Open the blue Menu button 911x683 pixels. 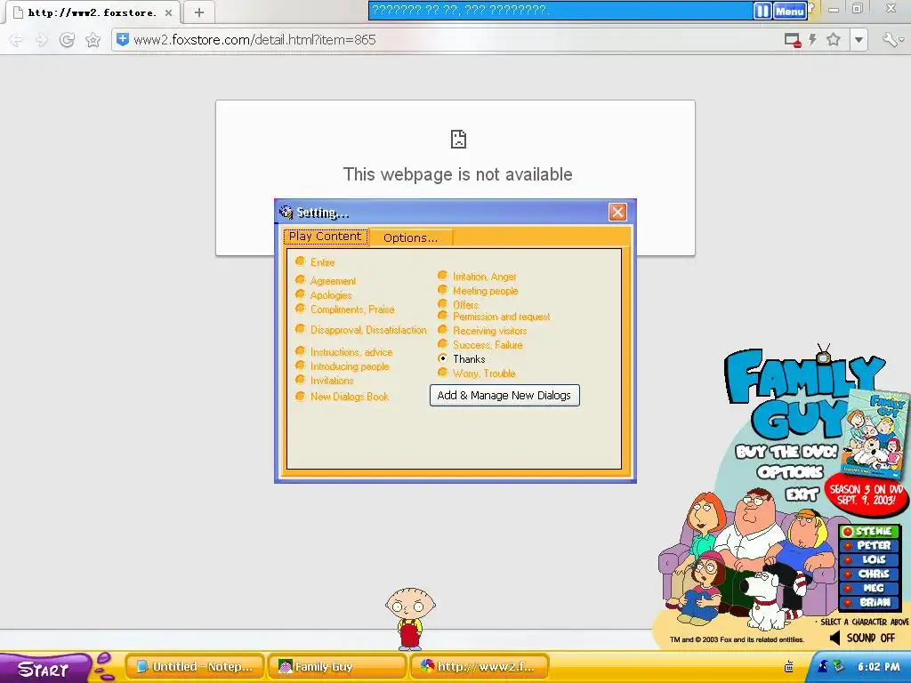[x=790, y=11]
